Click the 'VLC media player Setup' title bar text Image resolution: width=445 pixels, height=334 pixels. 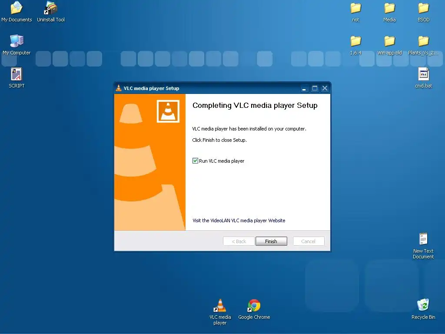tap(151, 88)
